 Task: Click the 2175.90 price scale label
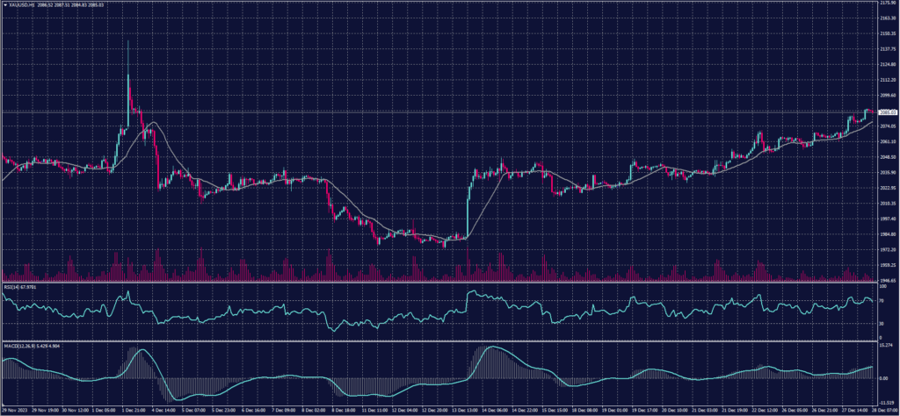tap(888, 4)
